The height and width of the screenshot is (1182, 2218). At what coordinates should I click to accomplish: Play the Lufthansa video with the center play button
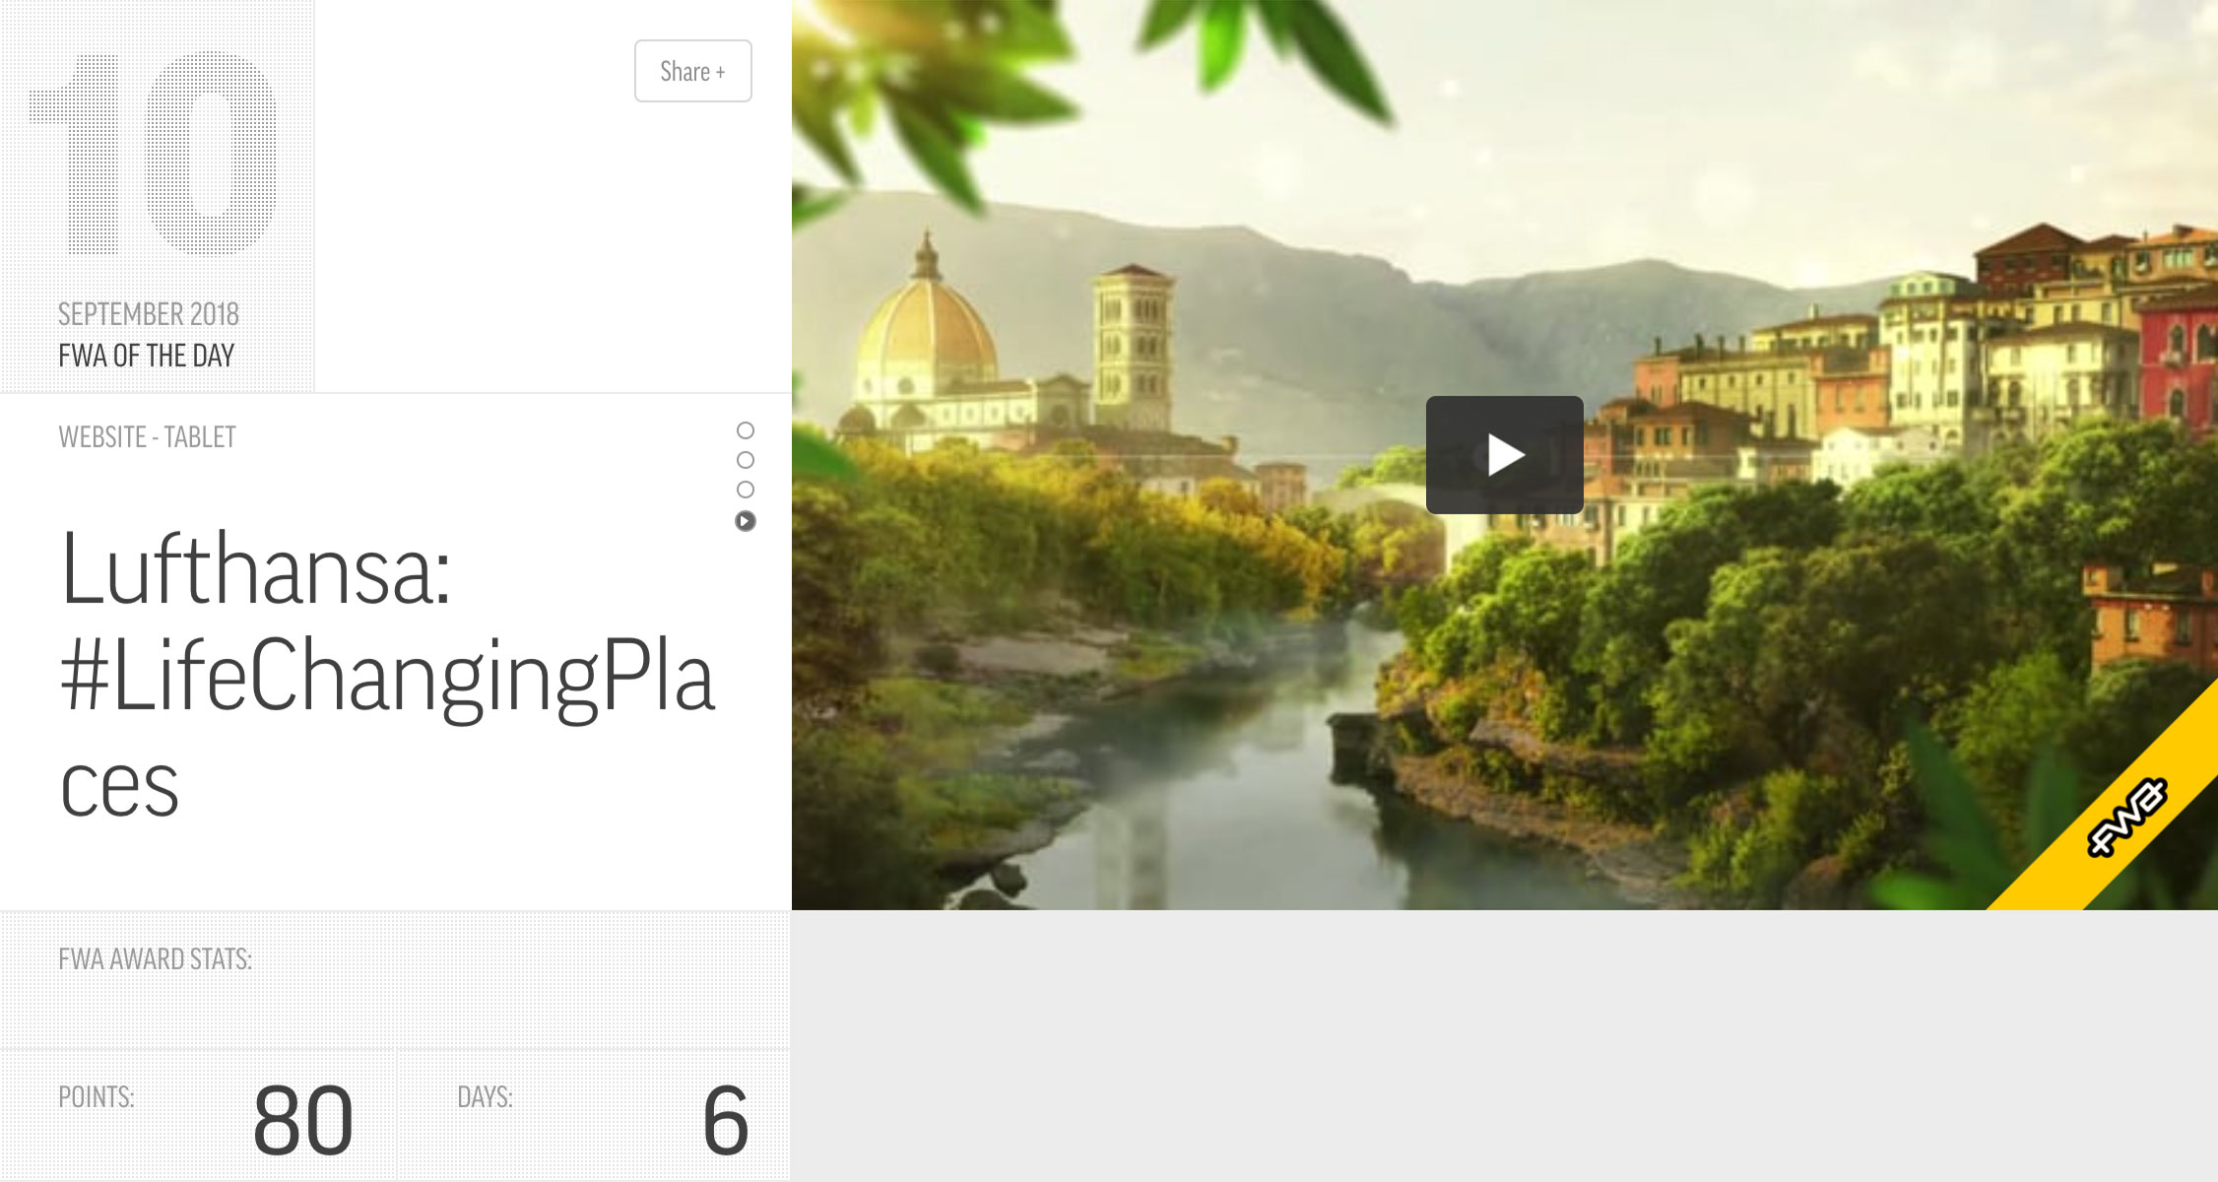pos(1504,455)
